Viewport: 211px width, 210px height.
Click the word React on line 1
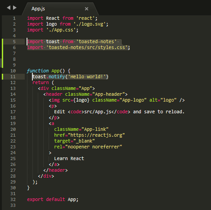click(x=53, y=18)
